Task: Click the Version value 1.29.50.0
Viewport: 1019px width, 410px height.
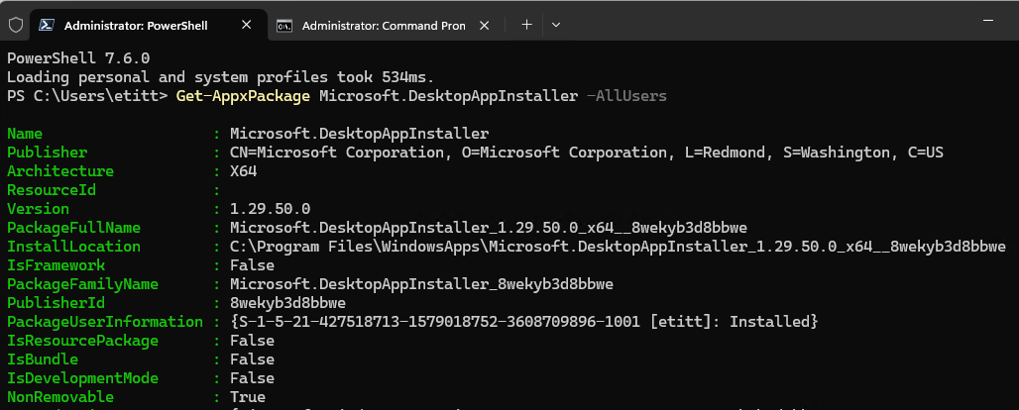Action: (x=270, y=209)
